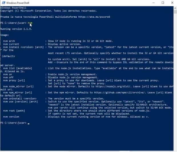177x152 pixels.
Task: Click 'Enable node.js version management.' text
Action: (72, 74)
